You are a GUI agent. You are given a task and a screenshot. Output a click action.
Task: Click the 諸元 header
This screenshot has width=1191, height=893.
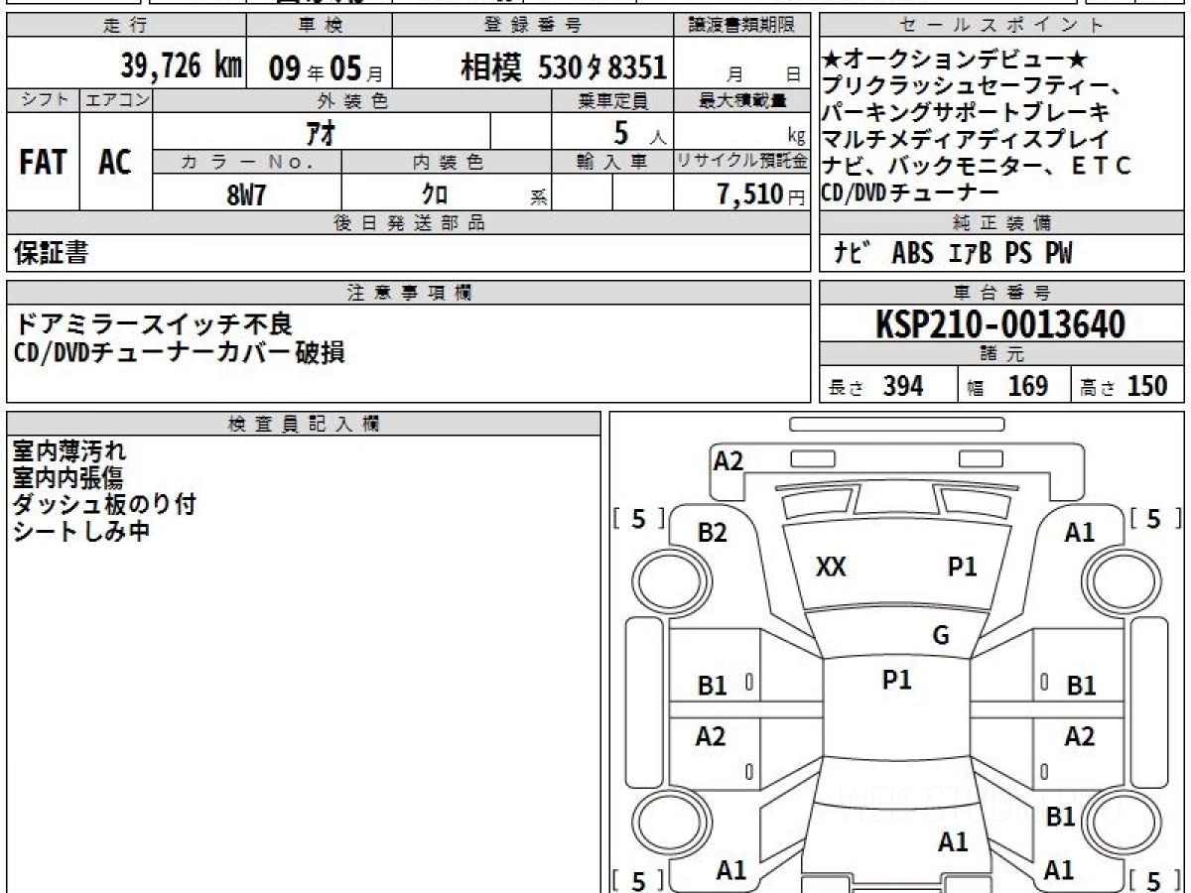[x=1001, y=354]
